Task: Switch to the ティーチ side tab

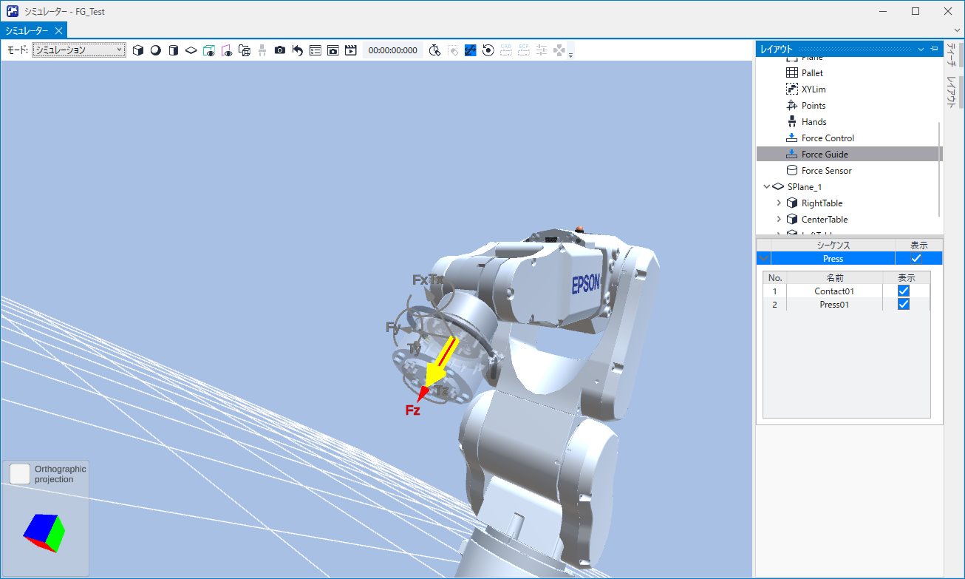Action: click(952, 55)
